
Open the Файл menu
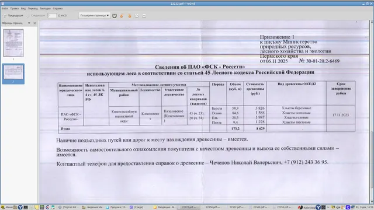point(5,8)
